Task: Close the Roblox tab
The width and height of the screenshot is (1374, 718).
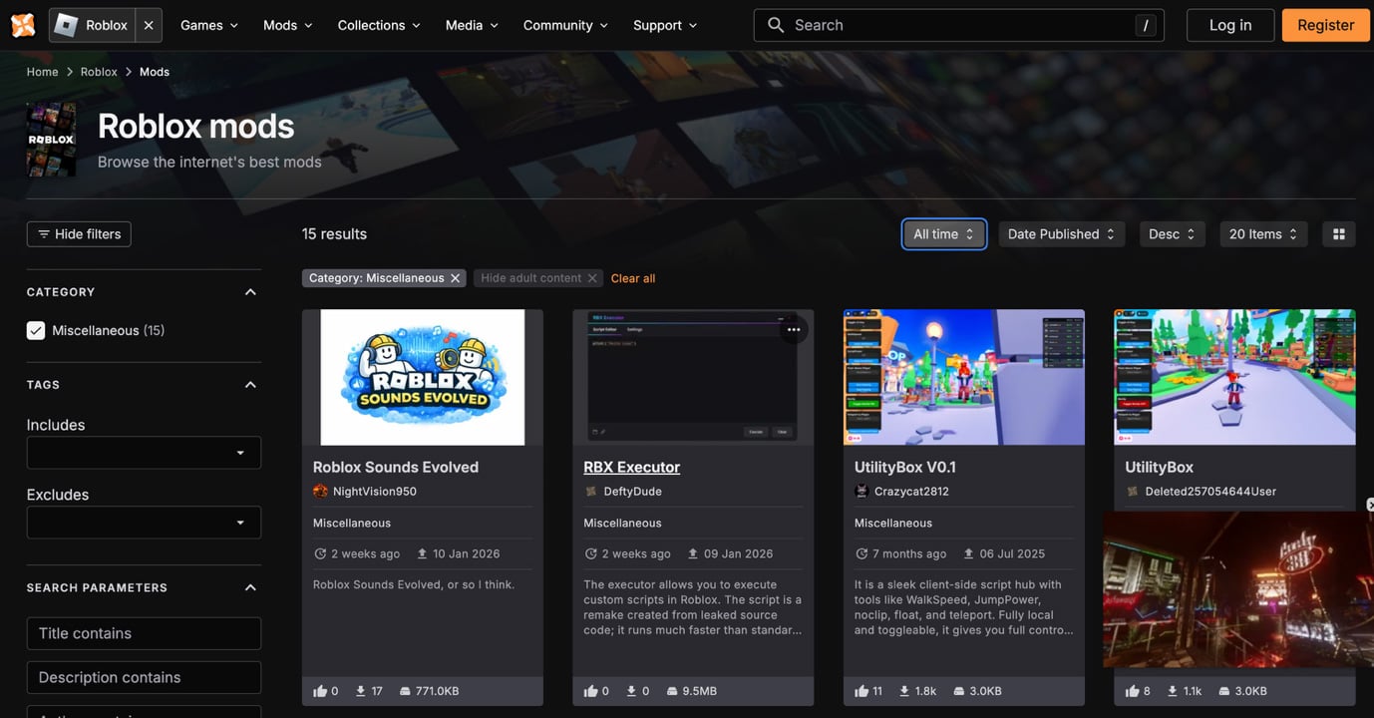Action: tap(148, 25)
